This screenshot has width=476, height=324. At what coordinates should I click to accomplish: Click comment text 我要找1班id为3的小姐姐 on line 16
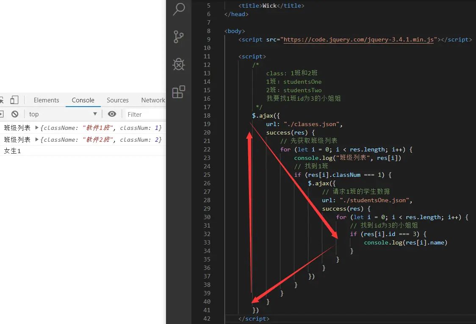pyautogui.click(x=304, y=99)
